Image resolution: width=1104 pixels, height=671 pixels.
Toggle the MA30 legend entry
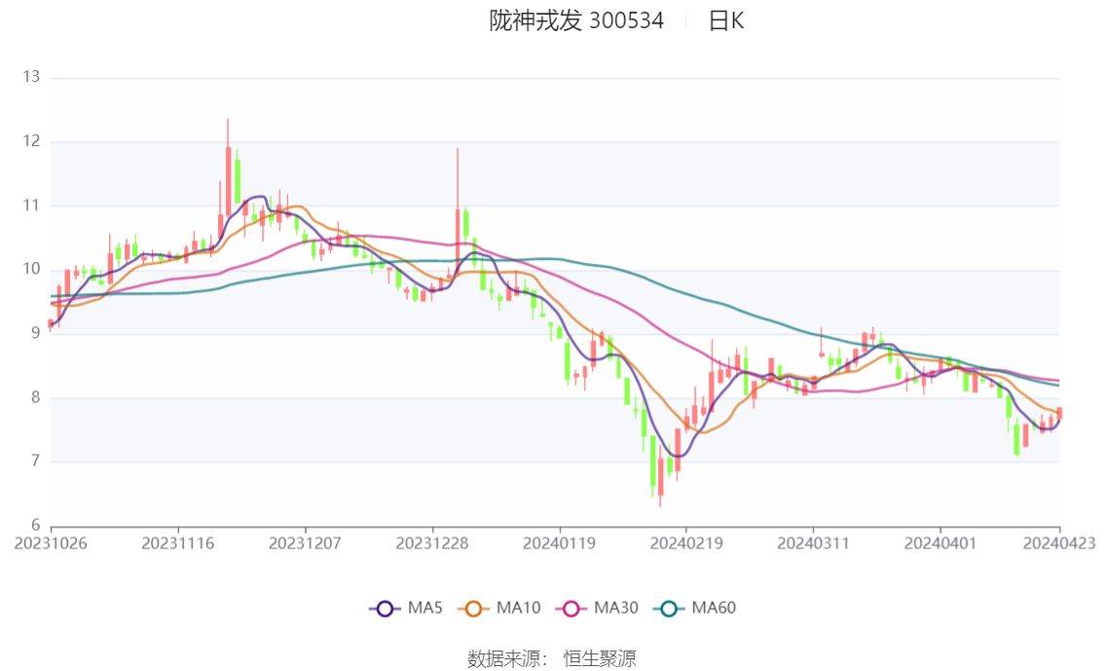(597, 608)
